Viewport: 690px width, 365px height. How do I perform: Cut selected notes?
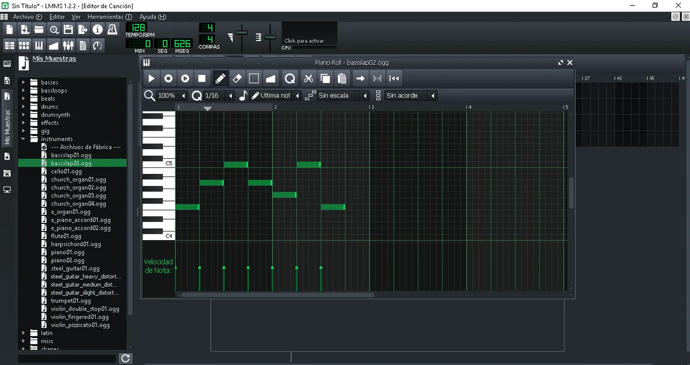[x=308, y=79]
